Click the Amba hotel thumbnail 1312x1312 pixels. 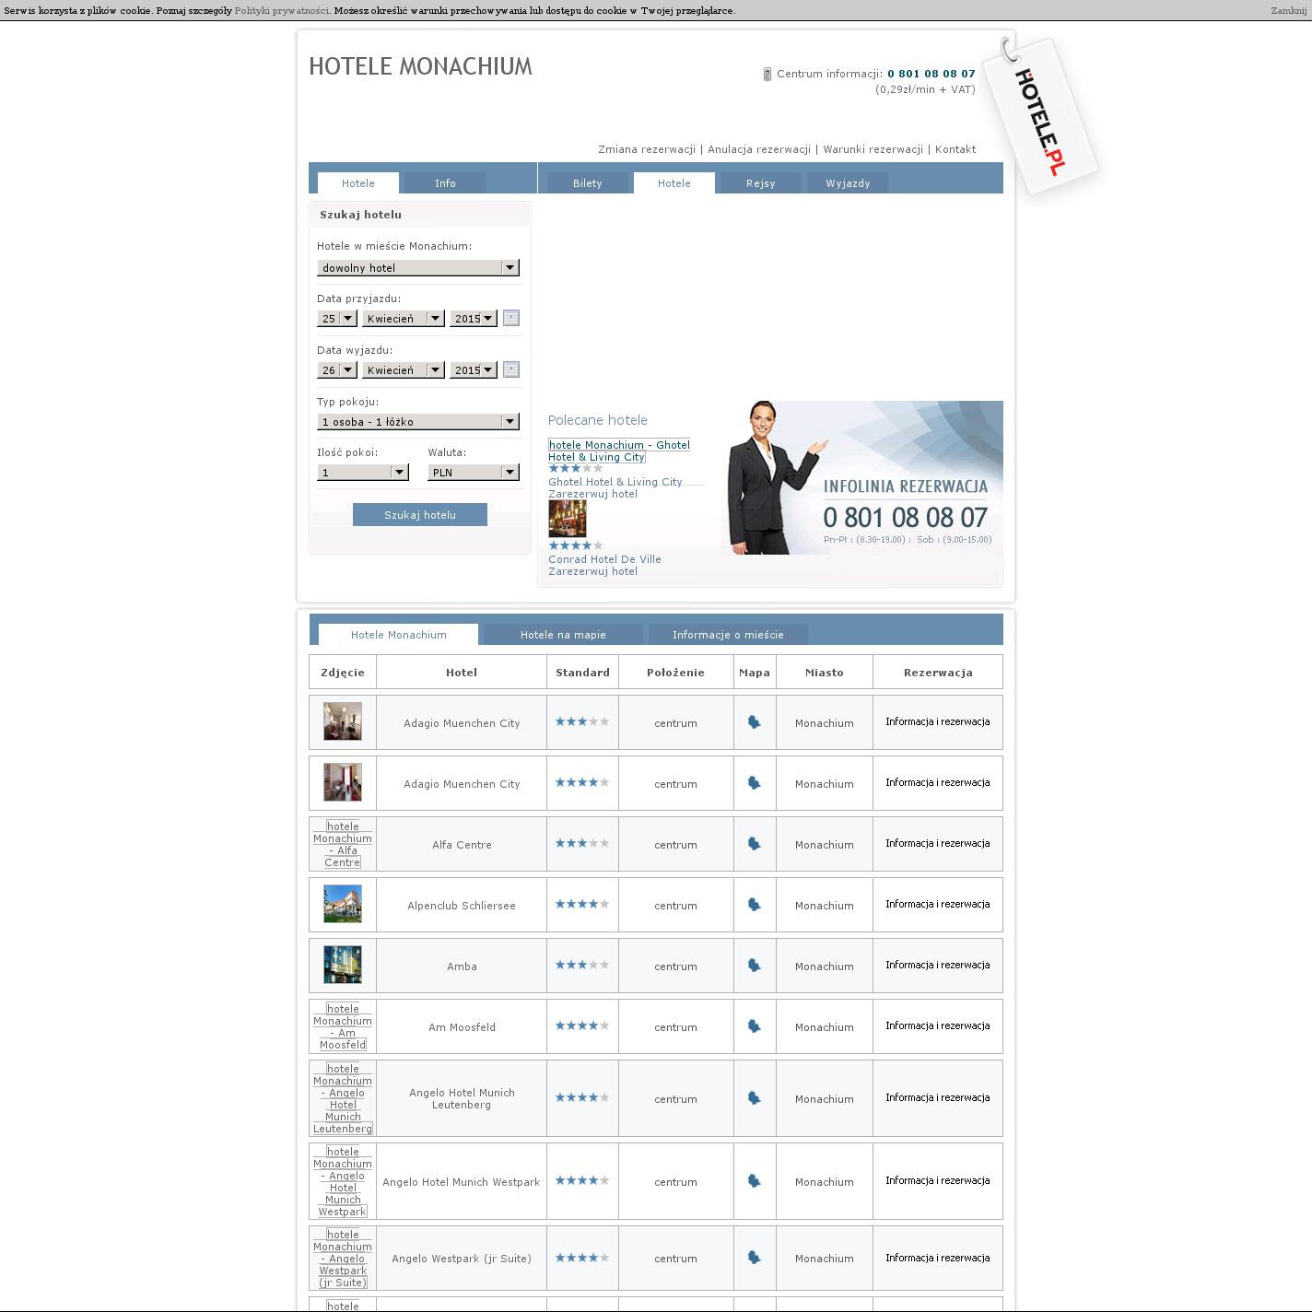pos(343,965)
